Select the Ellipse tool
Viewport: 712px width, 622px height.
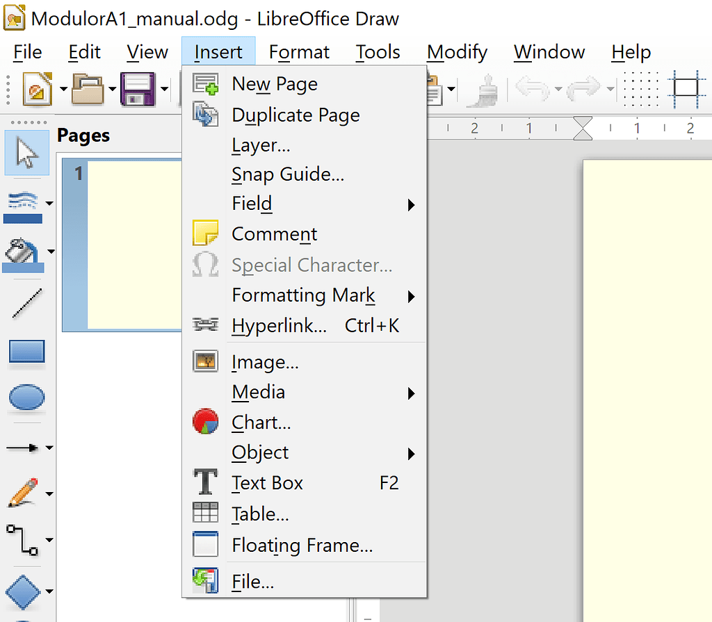click(26, 396)
